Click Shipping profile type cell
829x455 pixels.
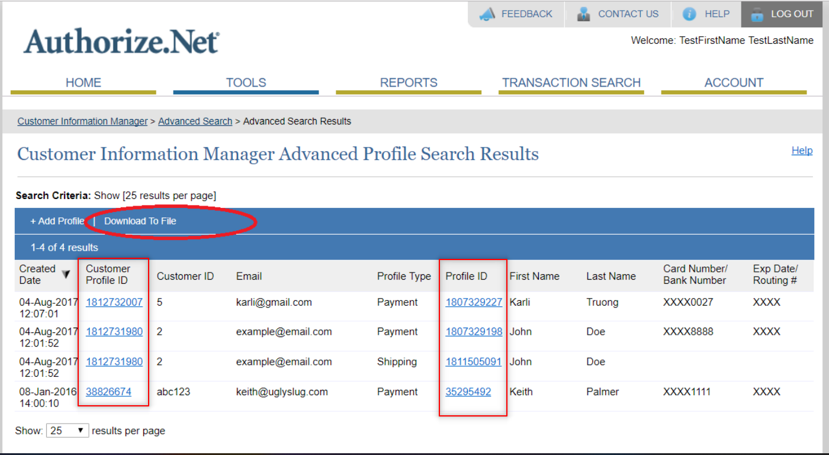coord(397,361)
